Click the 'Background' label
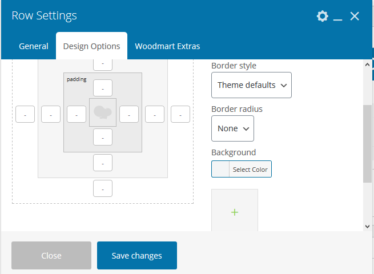This screenshot has height=274, width=374. (234, 152)
